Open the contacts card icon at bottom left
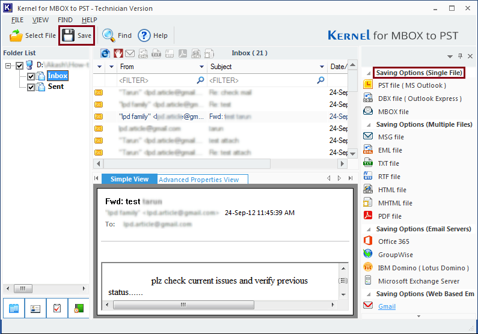Image resolution: width=478 pixels, height=334 pixels. [35, 308]
